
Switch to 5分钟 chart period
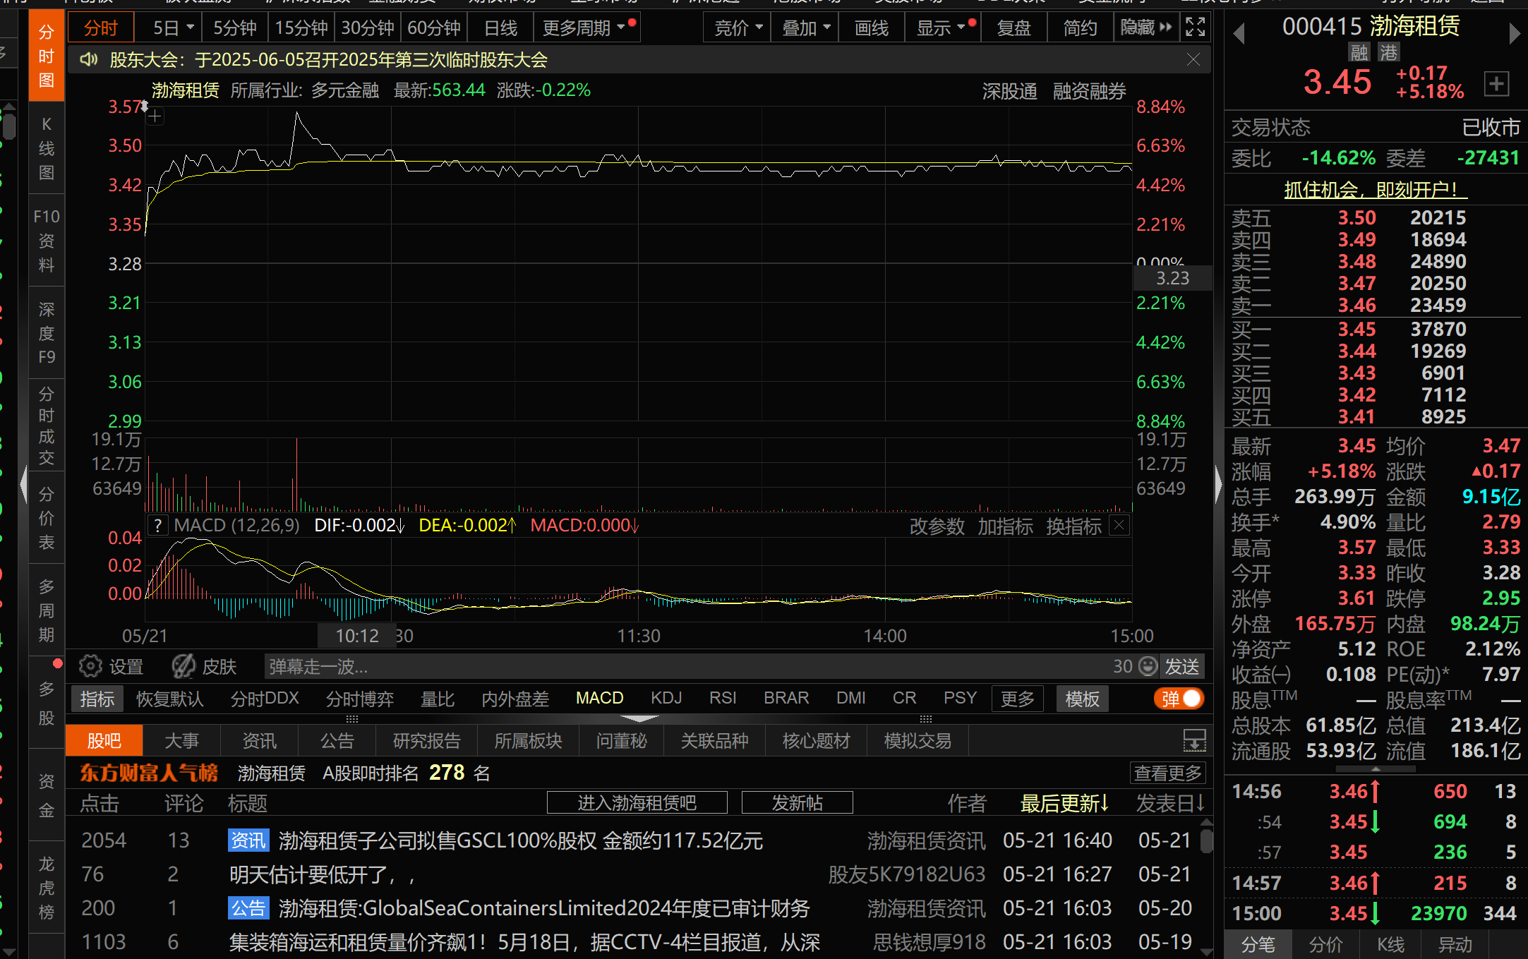coord(235,28)
